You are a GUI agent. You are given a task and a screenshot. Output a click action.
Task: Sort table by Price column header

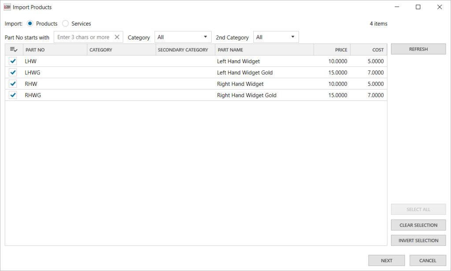tap(332, 50)
